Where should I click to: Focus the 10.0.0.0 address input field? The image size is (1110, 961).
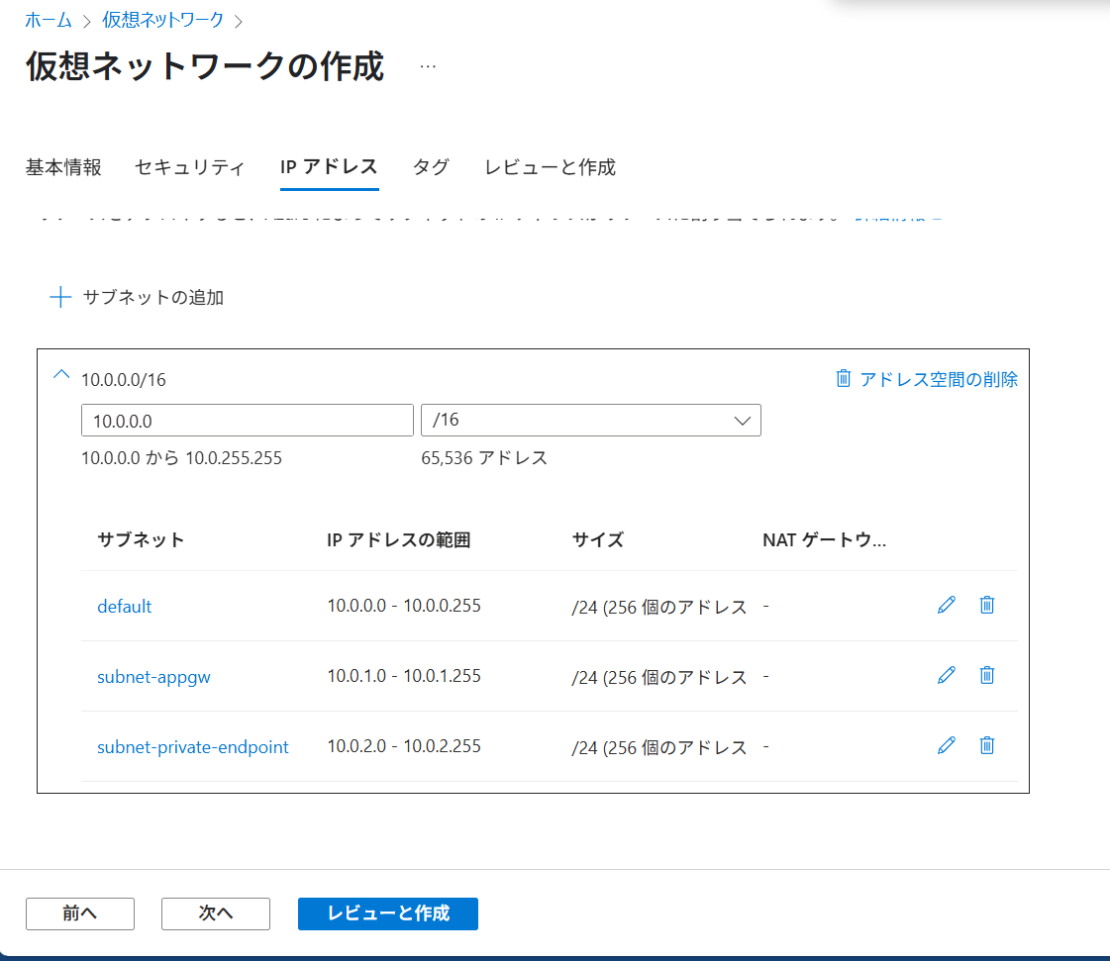pyautogui.click(x=248, y=421)
